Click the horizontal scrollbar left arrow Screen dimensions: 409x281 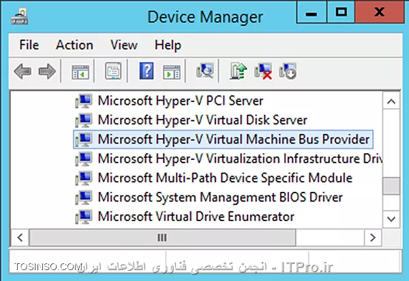point(20,237)
